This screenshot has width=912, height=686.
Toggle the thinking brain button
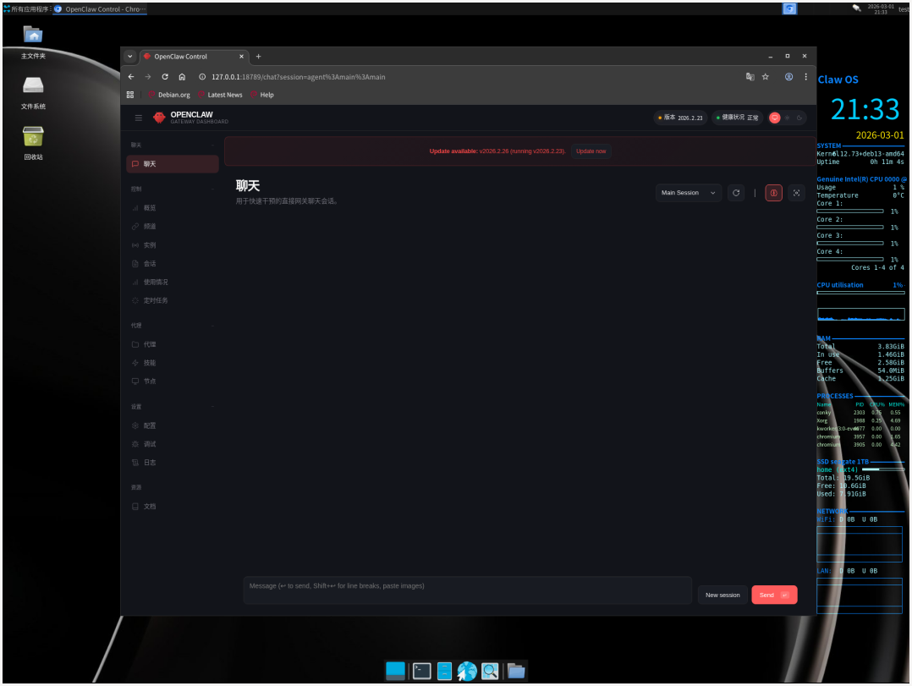773,193
